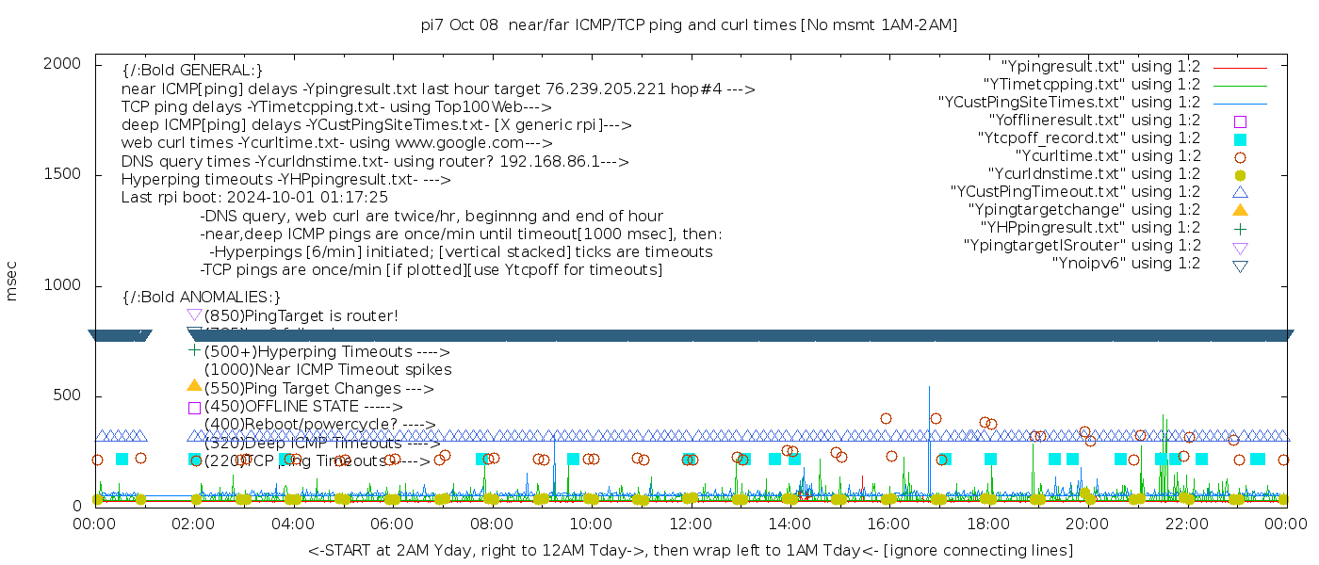Click the purple square beside Yofflineresult.txt legend

pyautogui.click(x=1240, y=121)
